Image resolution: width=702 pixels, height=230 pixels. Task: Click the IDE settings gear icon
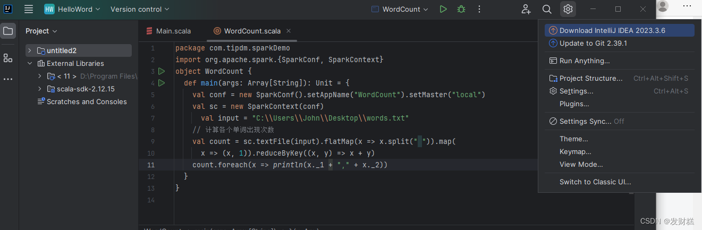[x=568, y=9]
